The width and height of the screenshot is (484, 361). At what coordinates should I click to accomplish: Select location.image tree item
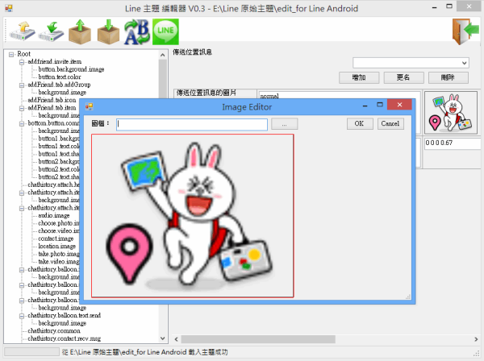(56, 247)
